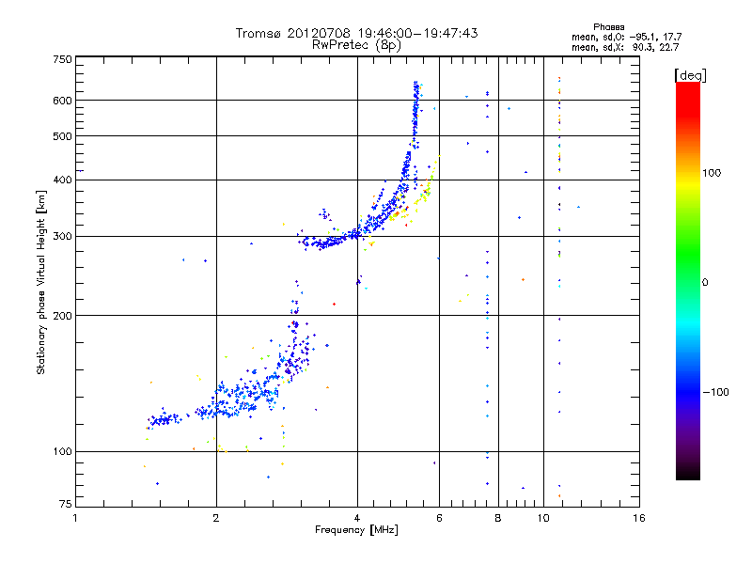Click the x-axis tick label '8'
This screenshot has width=752, height=564.
pyautogui.click(x=498, y=518)
